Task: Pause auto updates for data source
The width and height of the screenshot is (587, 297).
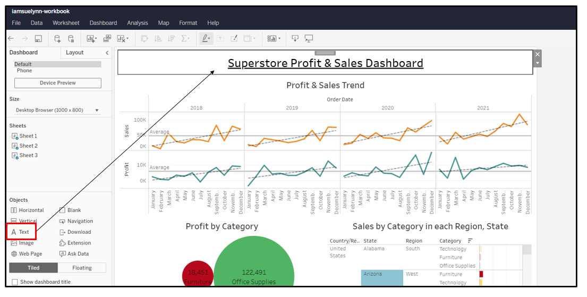Action: click(71, 38)
